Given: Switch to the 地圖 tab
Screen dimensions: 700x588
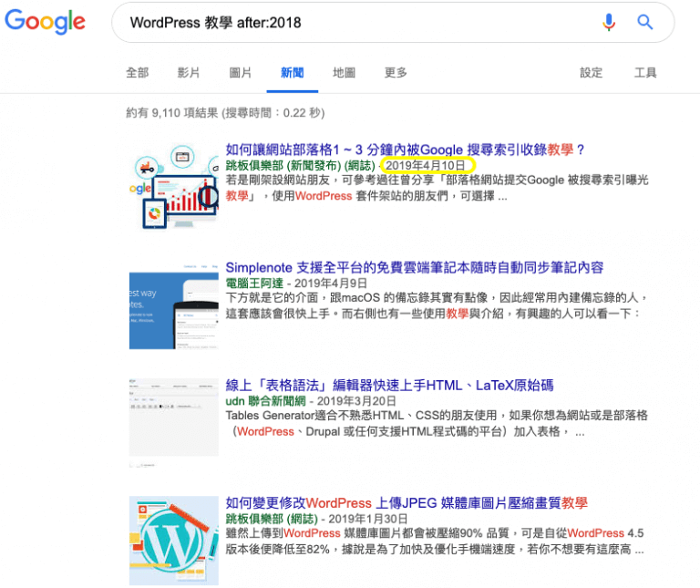Looking at the screenshot, I should click(345, 72).
